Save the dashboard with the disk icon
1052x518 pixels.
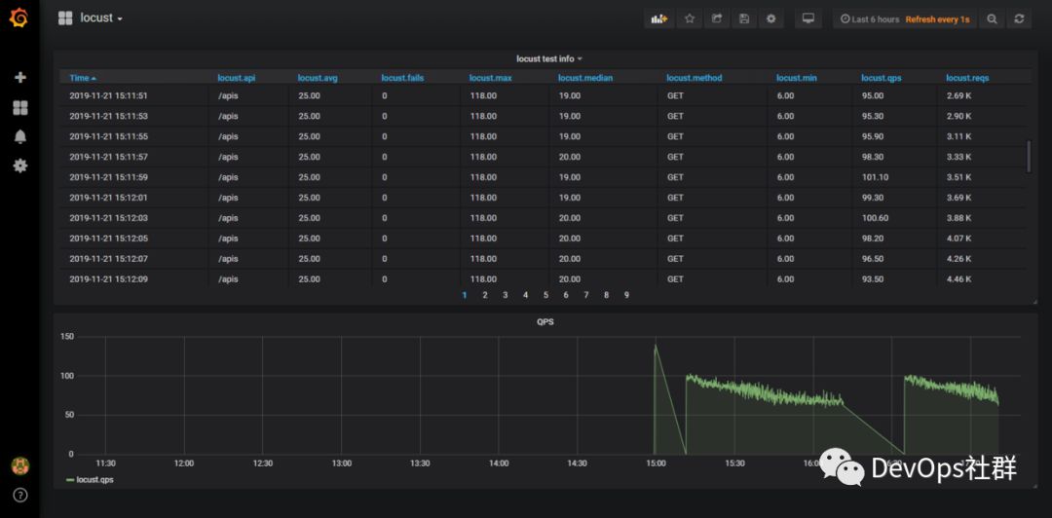(744, 18)
